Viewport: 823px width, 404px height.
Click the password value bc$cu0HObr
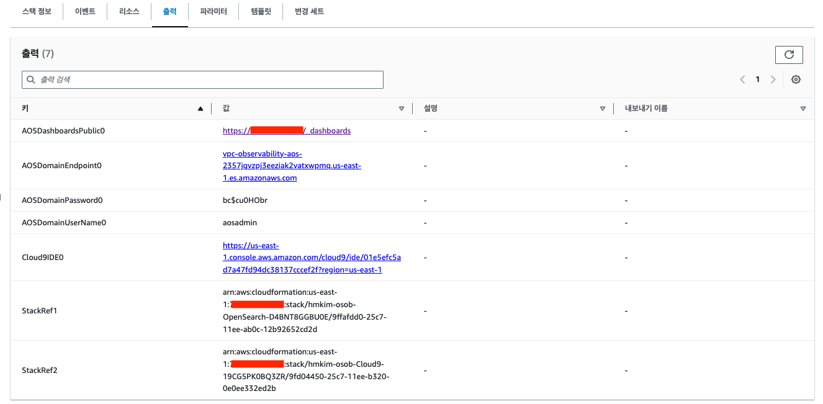click(x=245, y=200)
